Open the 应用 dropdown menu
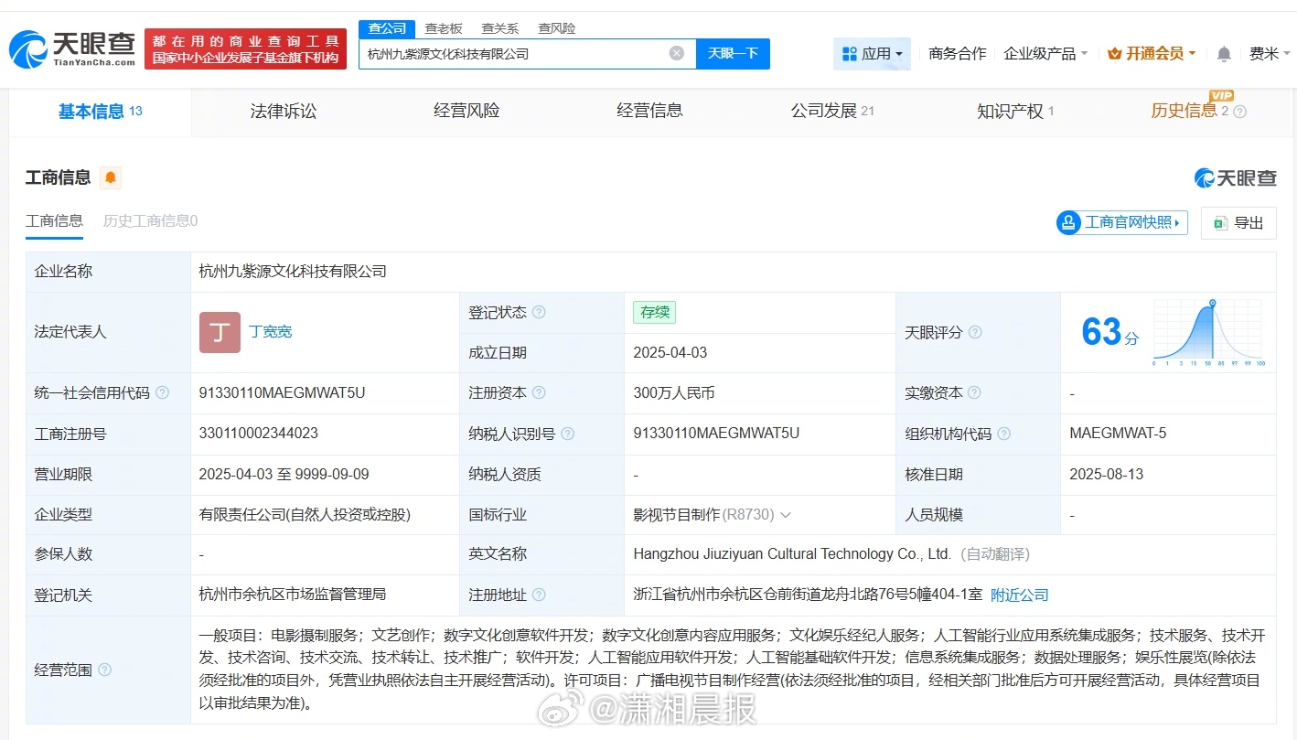The width and height of the screenshot is (1297, 740). tap(872, 54)
